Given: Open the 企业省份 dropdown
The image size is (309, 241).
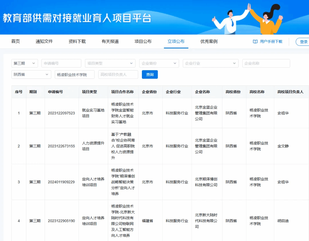Looking at the screenshot, I should pyautogui.click(x=159, y=63).
